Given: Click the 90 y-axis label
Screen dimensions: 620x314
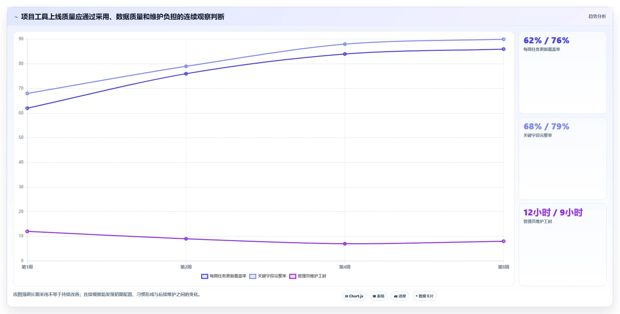Looking at the screenshot, I should coord(21,39).
